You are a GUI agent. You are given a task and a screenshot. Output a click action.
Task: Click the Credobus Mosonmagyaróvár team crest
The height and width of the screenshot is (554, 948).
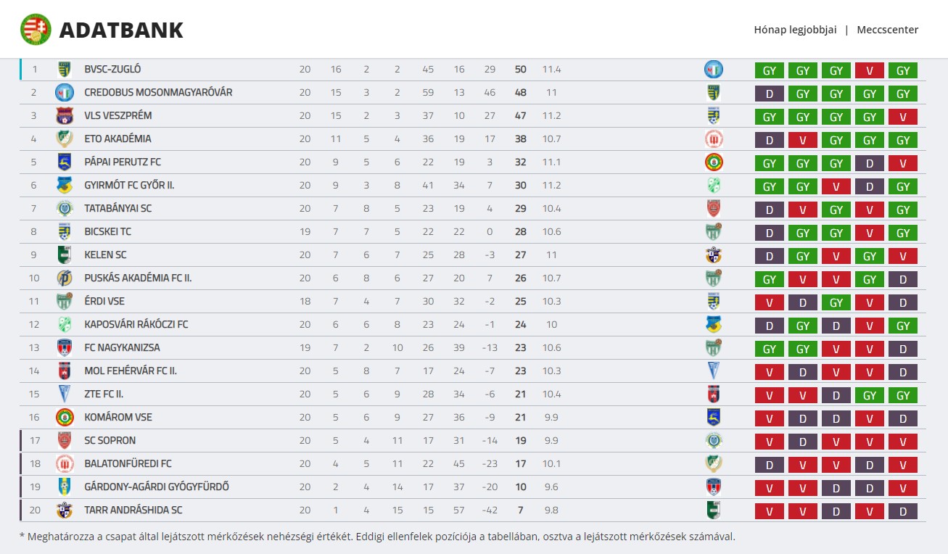click(x=65, y=93)
